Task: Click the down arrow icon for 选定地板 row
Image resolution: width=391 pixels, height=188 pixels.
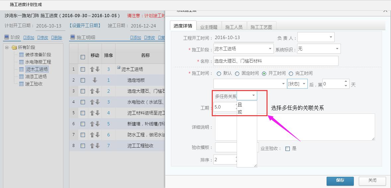Action: [x=95, y=80]
